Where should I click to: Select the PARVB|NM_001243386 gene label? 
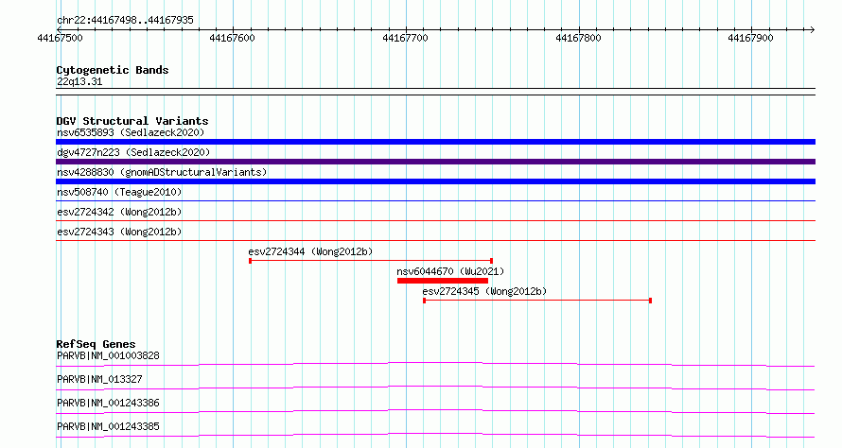pyautogui.click(x=108, y=403)
